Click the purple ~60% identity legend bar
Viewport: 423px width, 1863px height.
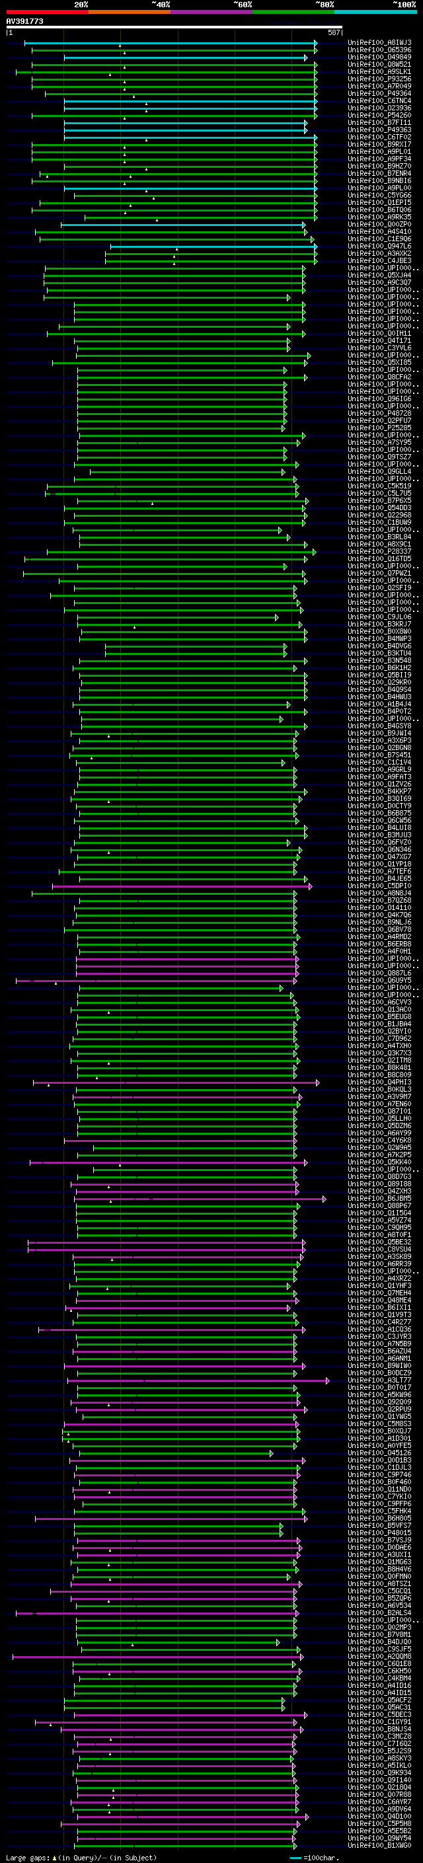pos(211,12)
